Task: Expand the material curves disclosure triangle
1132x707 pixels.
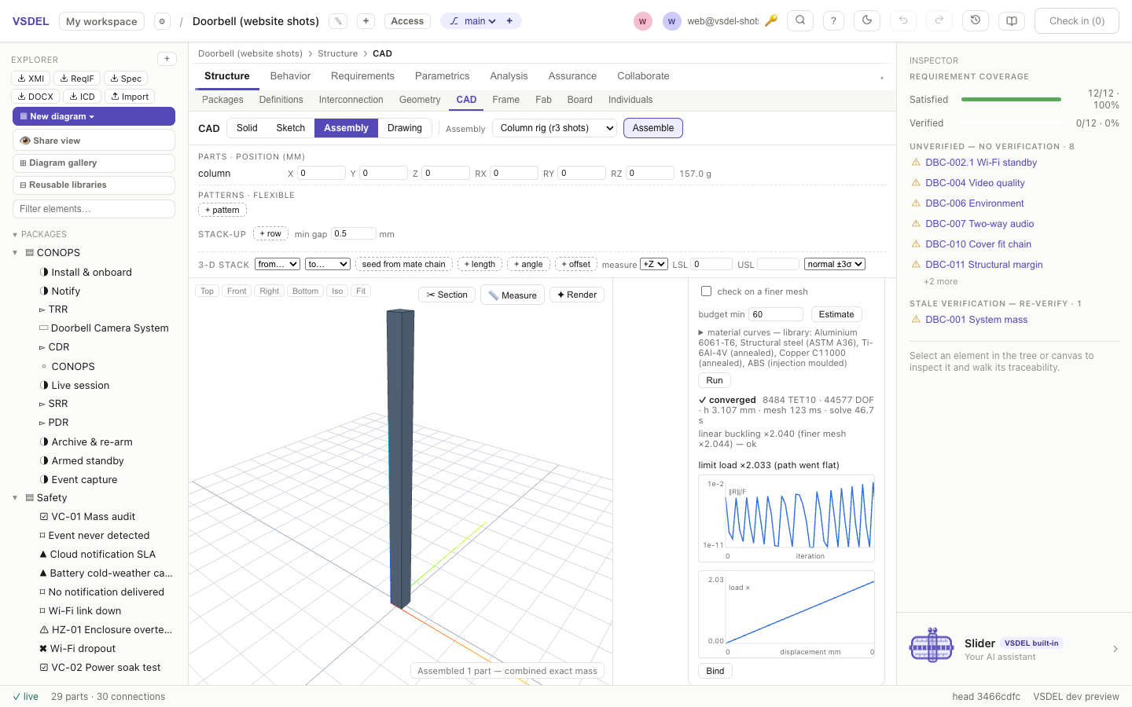Action: tap(701, 333)
